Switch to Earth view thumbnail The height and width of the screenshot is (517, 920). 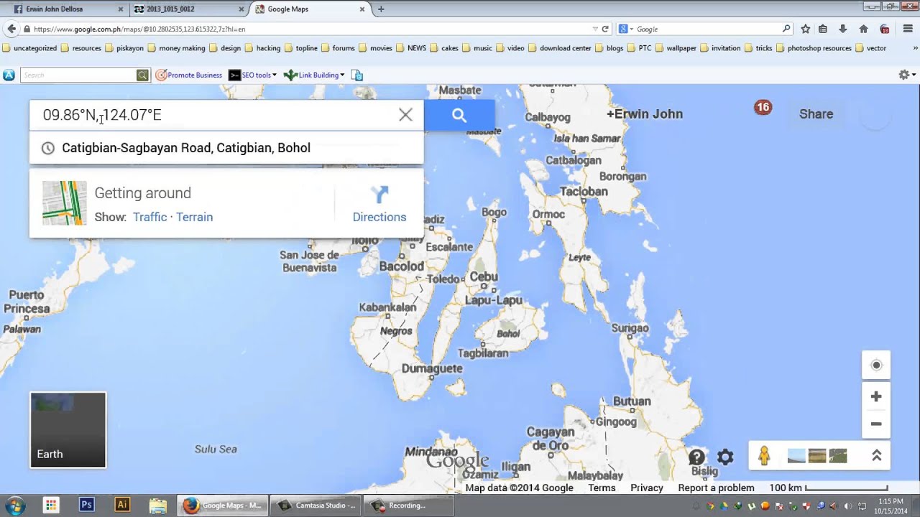(x=68, y=430)
